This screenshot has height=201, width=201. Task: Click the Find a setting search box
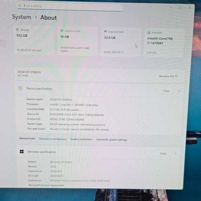[x=70, y=7]
